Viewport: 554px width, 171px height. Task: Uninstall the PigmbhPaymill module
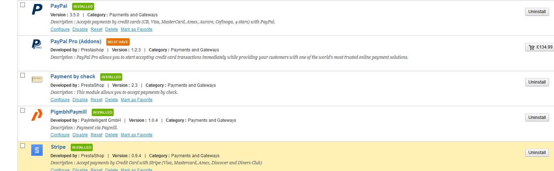click(x=537, y=117)
